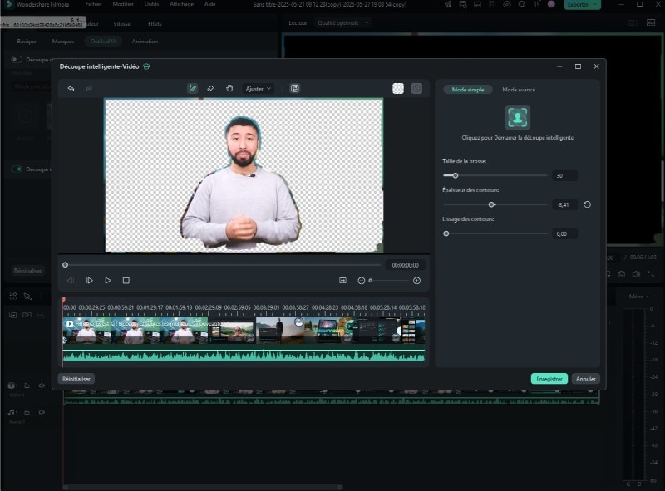The width and height of the screenshot is (665, 491).
Task: Open the Effets properties tab
Action: pyautogui.click(x=155, y=24)
